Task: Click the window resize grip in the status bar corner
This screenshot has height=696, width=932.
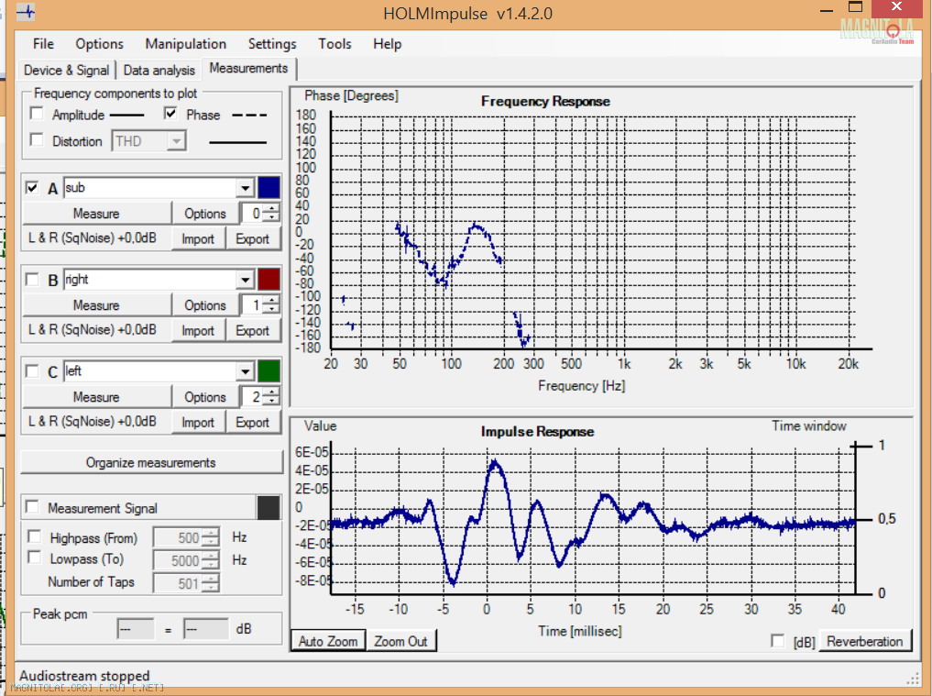Action: [913, 679]
